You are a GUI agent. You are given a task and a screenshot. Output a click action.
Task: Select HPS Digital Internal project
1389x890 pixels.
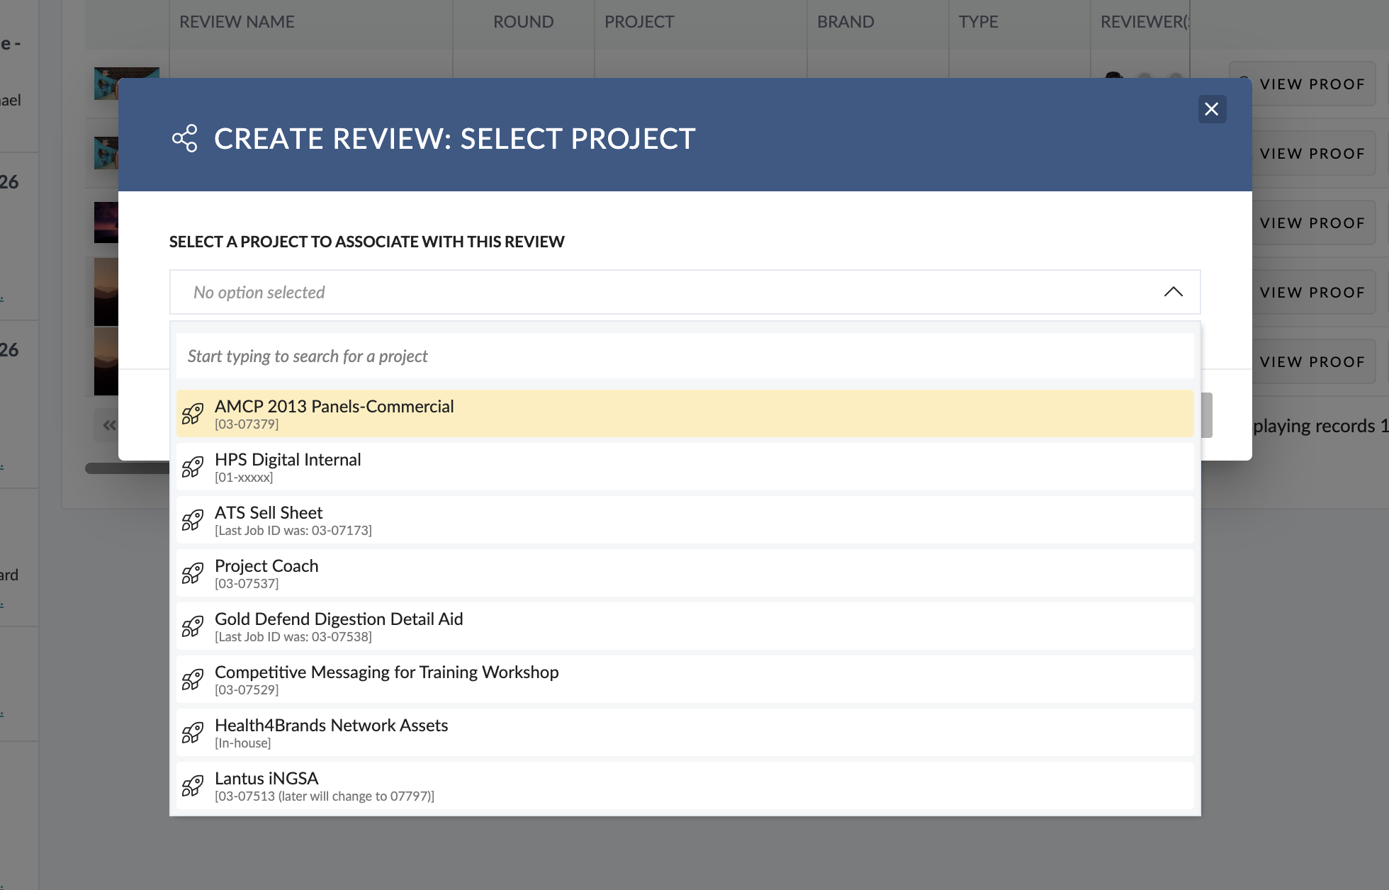(685, 466)
